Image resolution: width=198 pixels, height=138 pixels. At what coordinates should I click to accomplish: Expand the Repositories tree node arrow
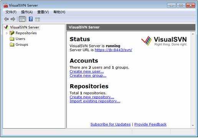click(7, 33)
